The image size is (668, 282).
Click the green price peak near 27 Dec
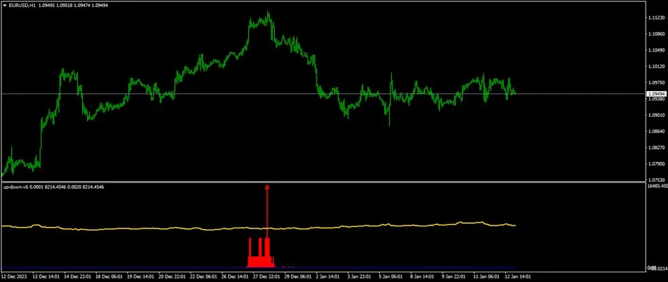268,14
